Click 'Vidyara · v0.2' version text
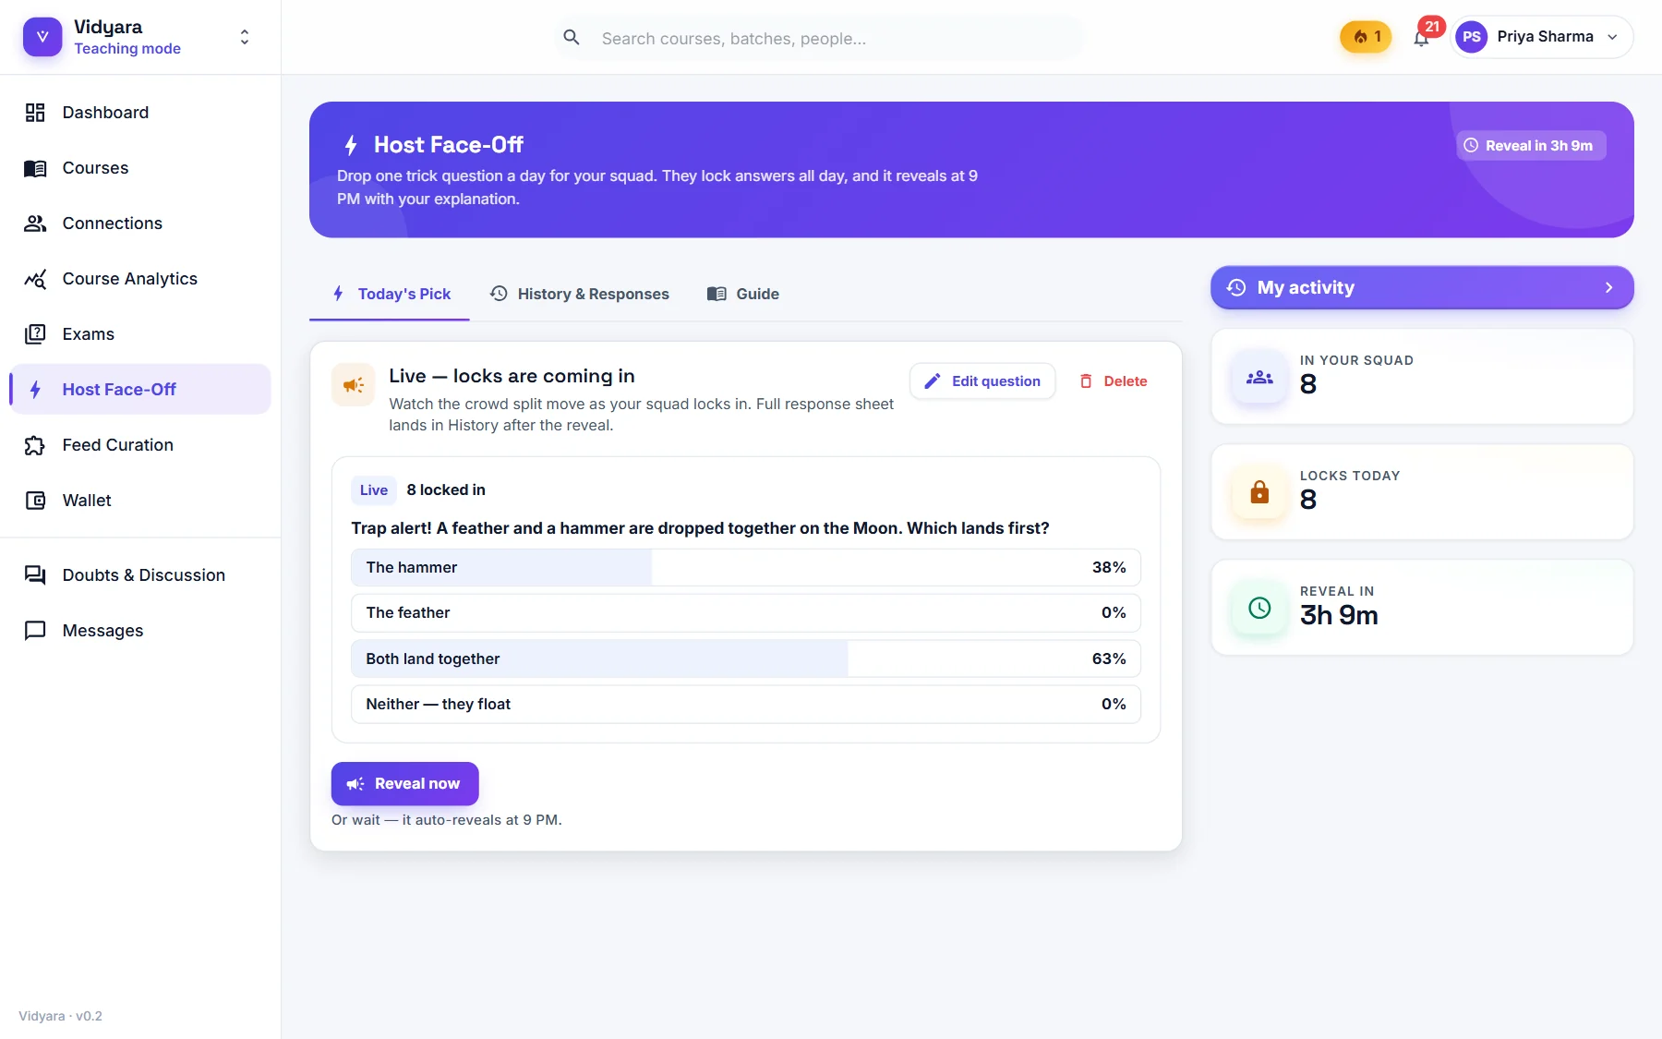Viewport: 1662px width, 1039px height. coord(61,1016)
